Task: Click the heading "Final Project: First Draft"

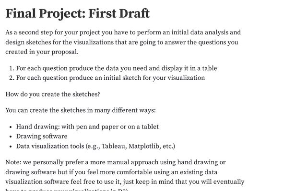Action: tap(77, 13)
